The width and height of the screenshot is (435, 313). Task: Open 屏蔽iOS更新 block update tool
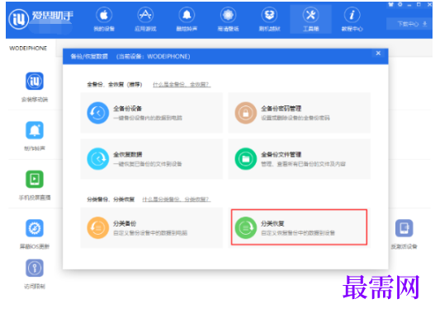[x=35, y=234]
